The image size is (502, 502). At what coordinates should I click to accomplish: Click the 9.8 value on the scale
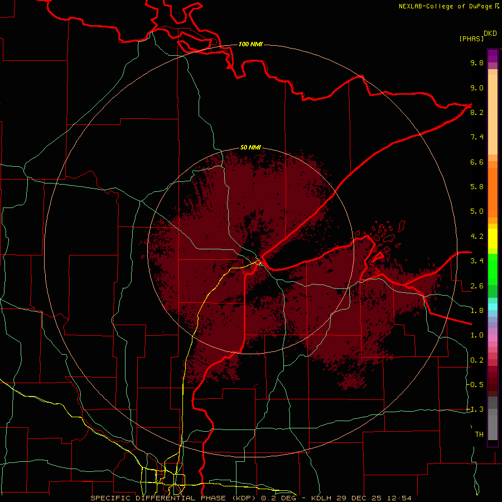[x=477, y=62]
